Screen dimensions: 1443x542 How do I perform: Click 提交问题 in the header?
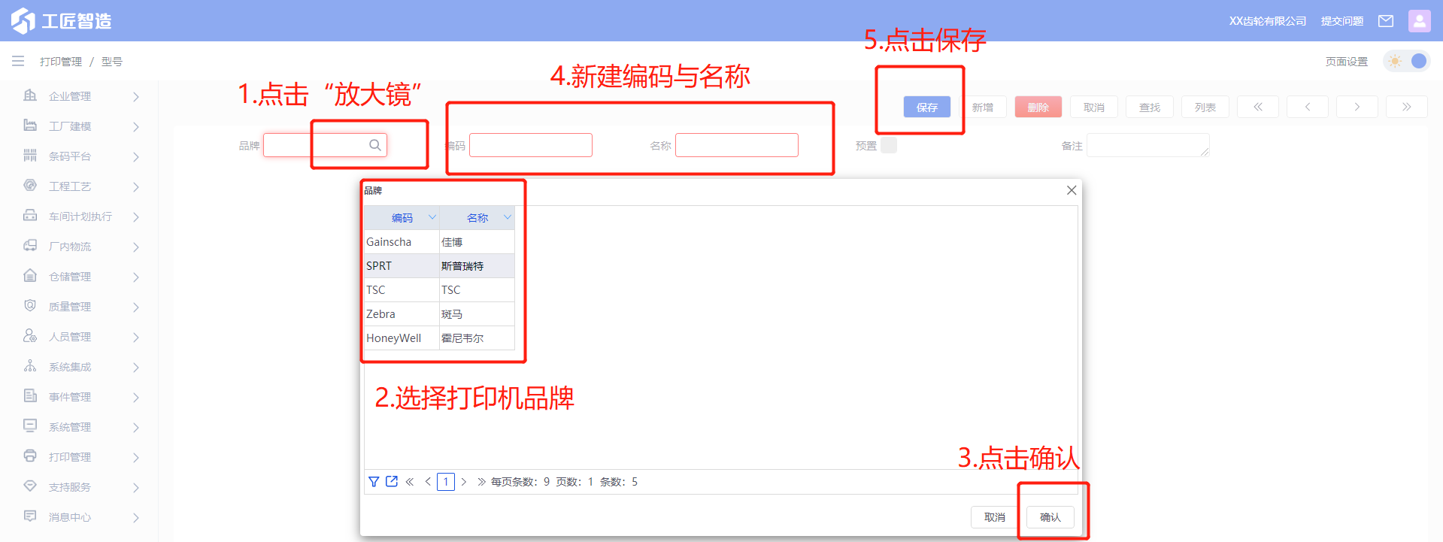click(x=1341, y=21)
